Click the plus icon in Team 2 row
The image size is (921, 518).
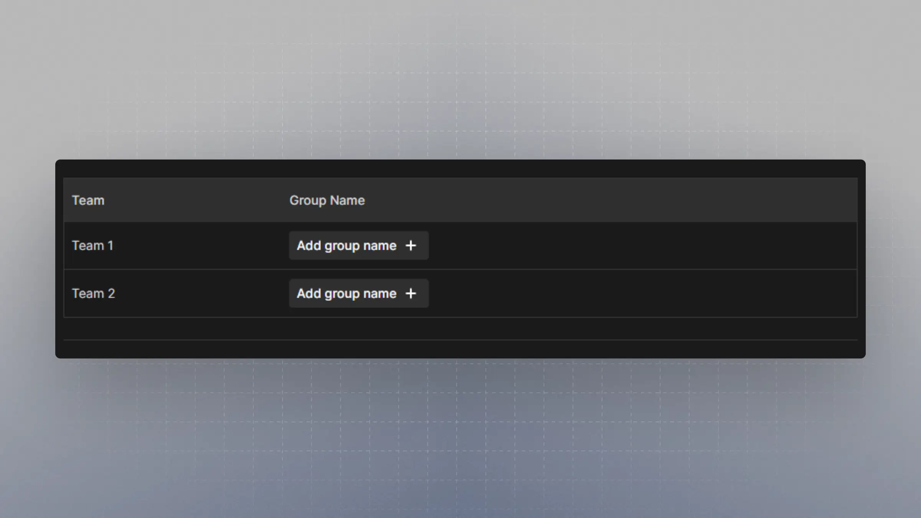click(411, 294)
